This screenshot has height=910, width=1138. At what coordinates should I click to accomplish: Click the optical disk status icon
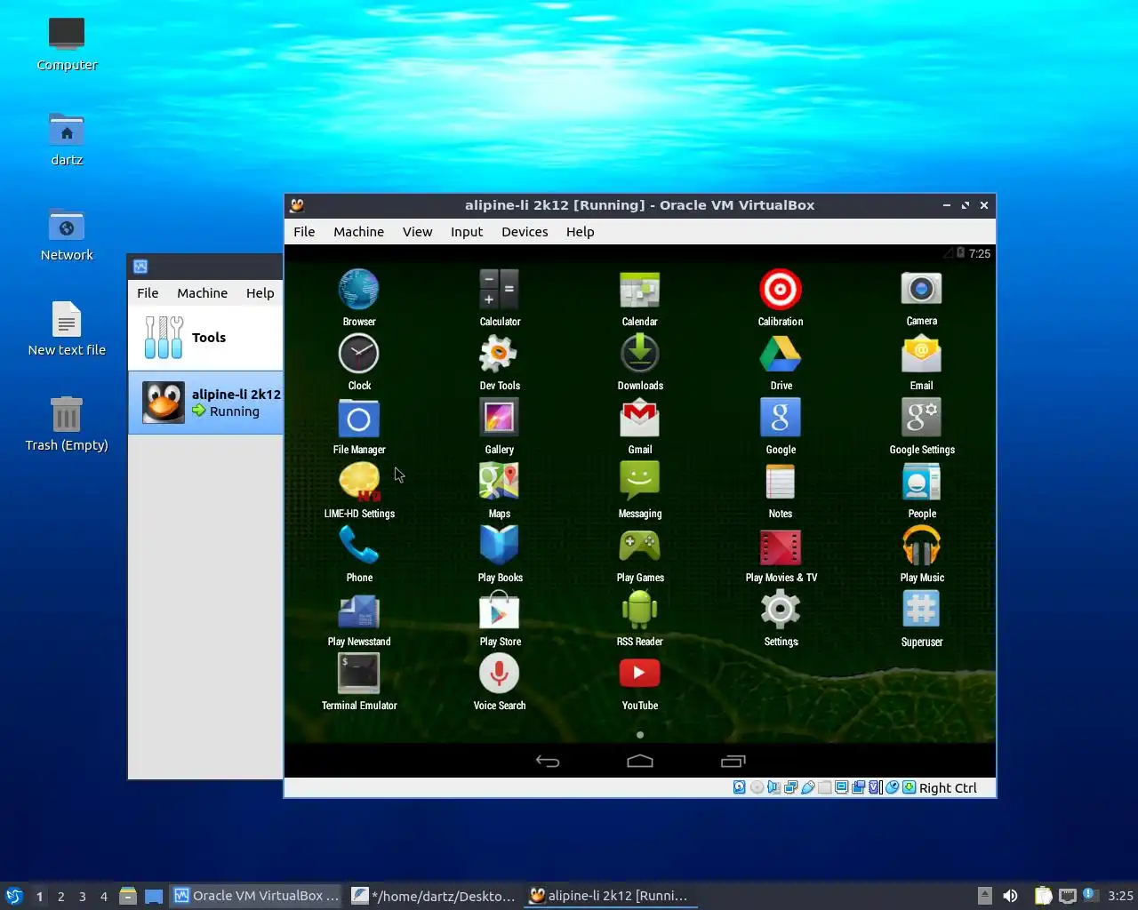tap(757, 787)
